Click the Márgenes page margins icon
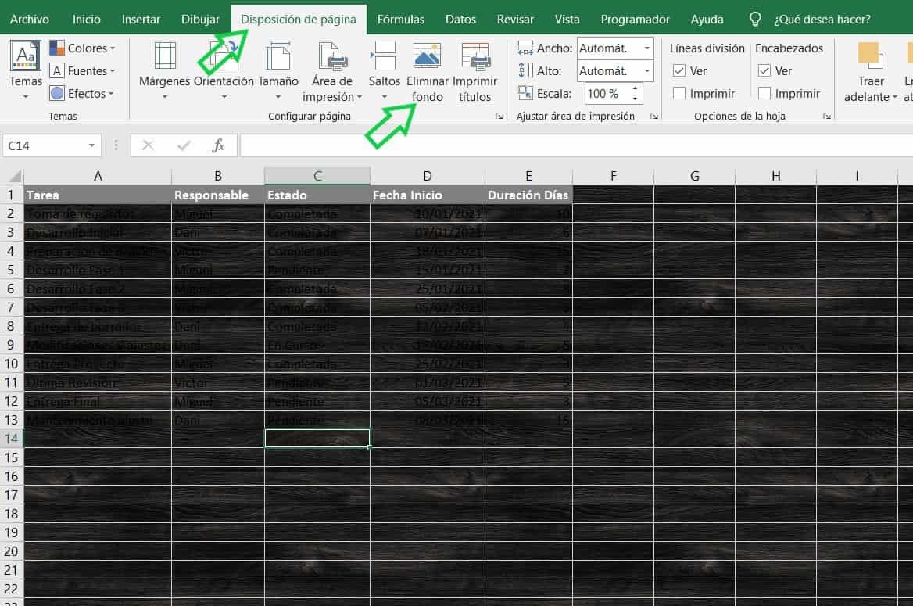 pos(165,56)
